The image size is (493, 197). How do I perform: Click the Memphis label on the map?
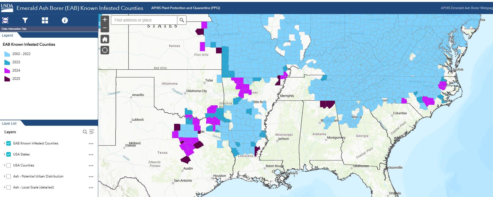(287, 96)
